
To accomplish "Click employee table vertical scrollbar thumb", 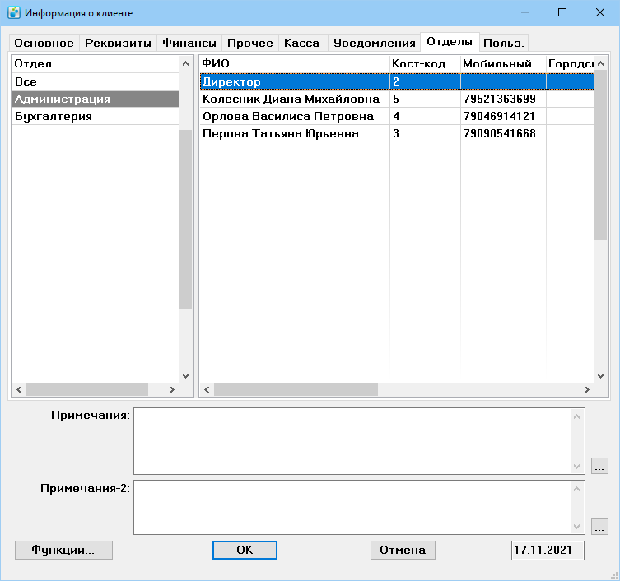I will tap(600, 155).
